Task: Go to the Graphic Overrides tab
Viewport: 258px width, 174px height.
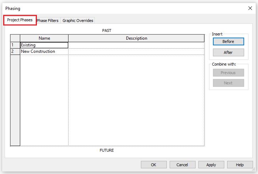Action: point(78,21)
